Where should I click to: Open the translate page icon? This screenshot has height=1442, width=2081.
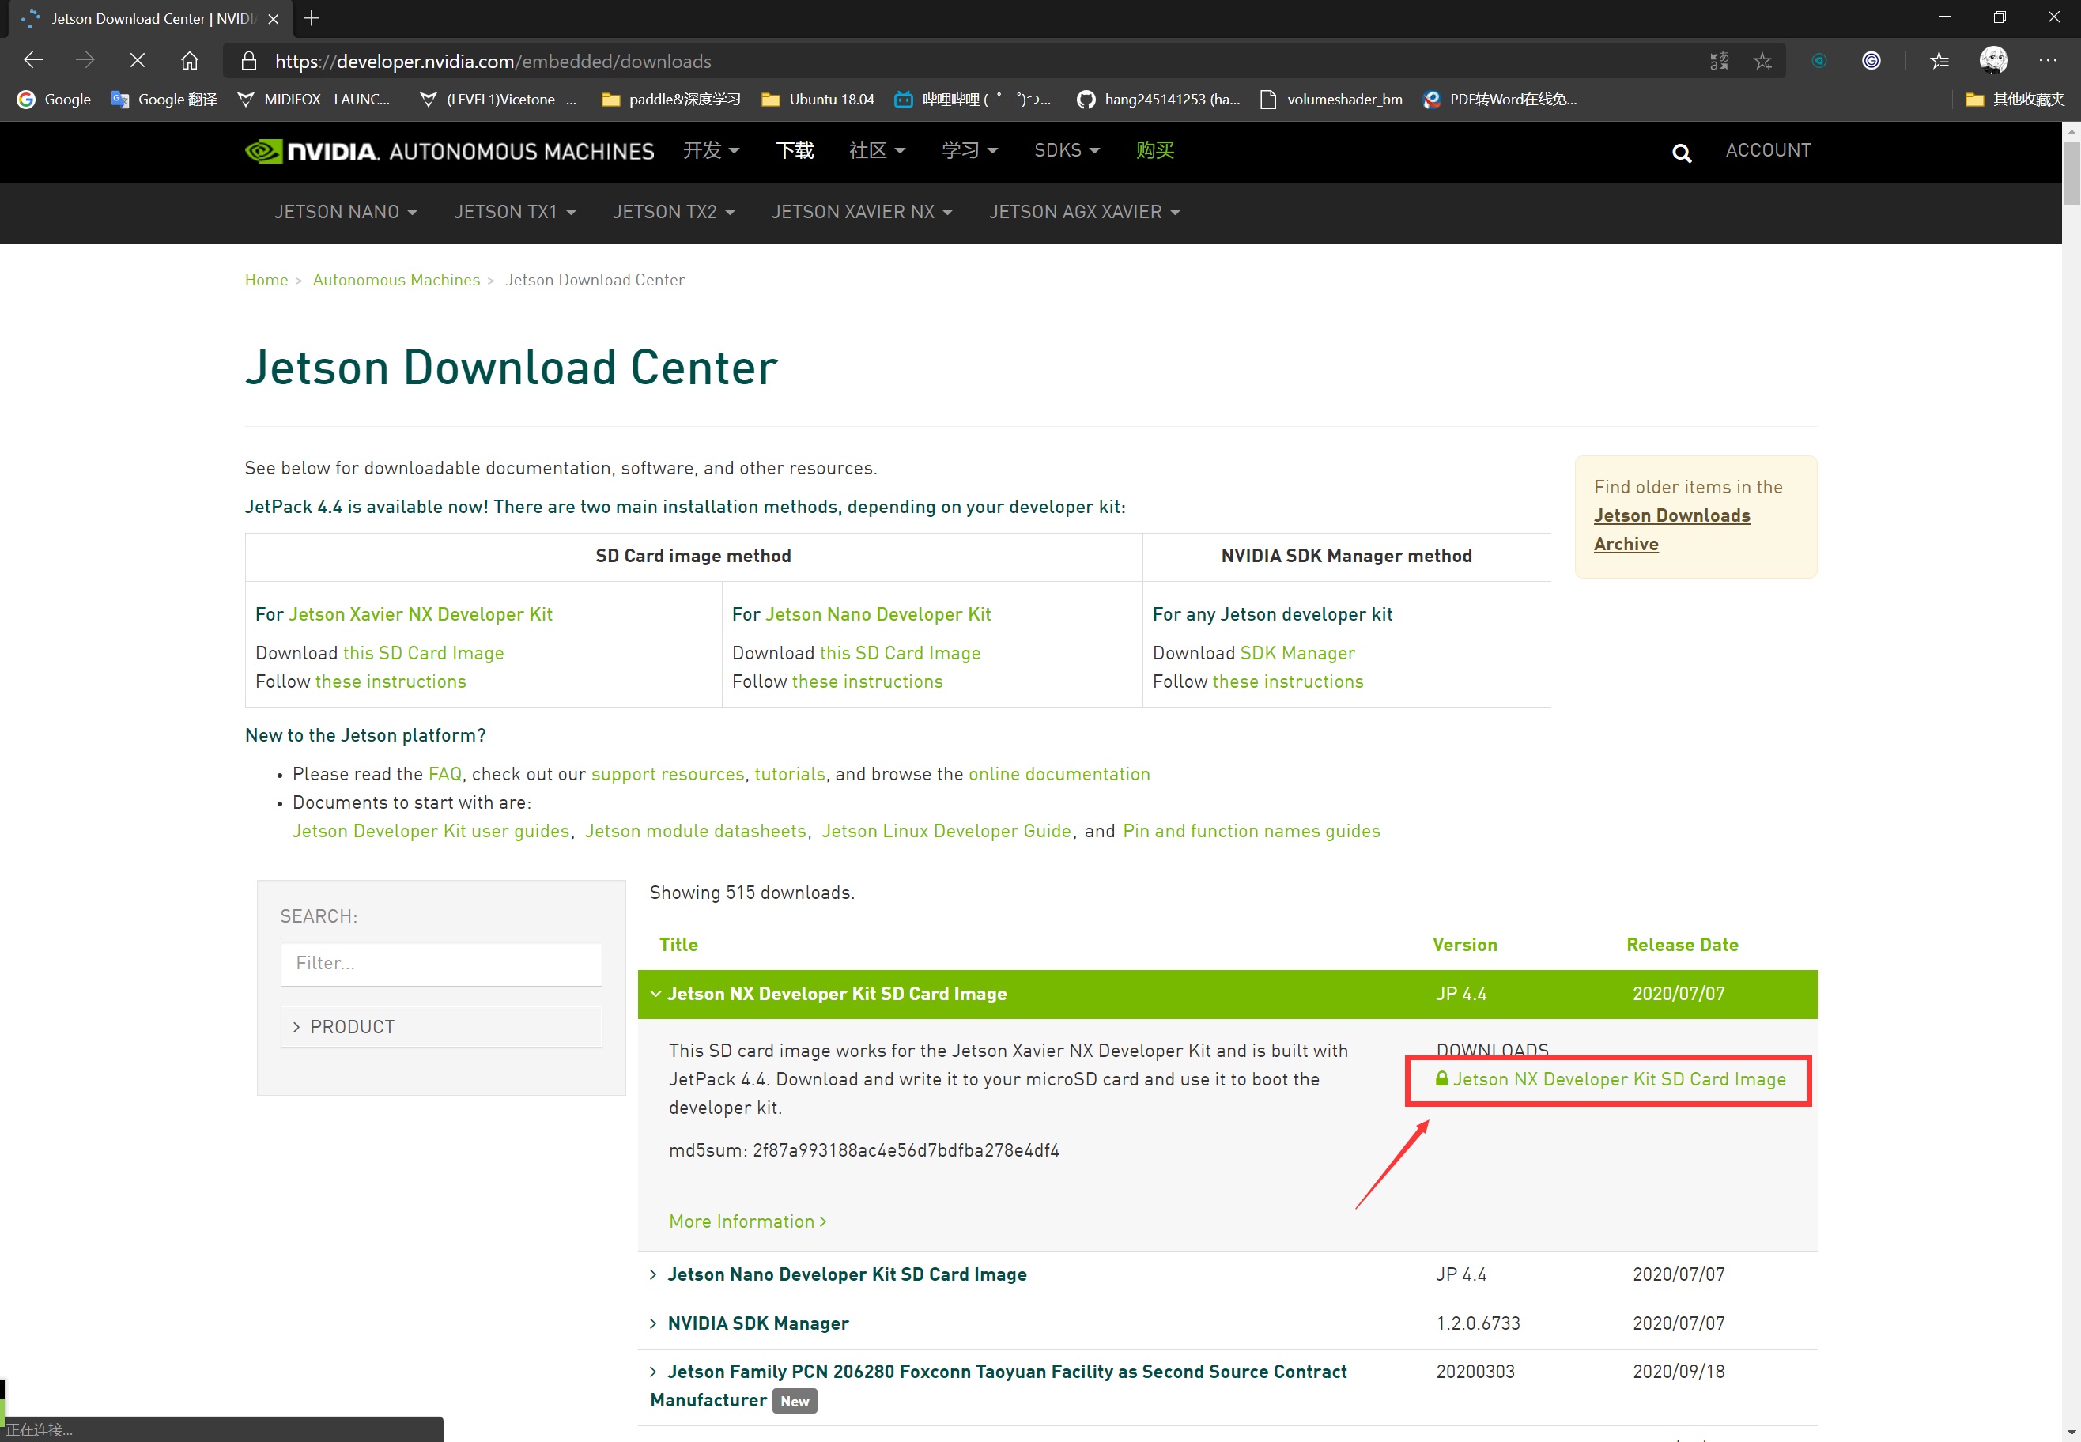click(x=1719, y=61)
